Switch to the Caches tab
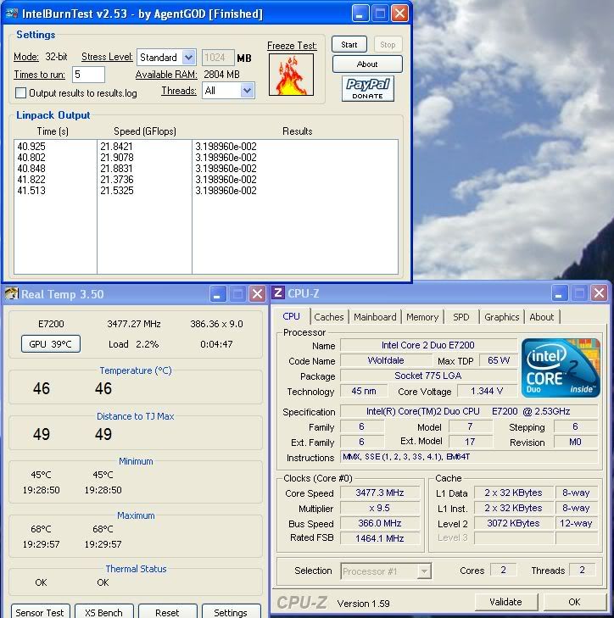Screen dimensions: 614x618 (x=329, y=317)
